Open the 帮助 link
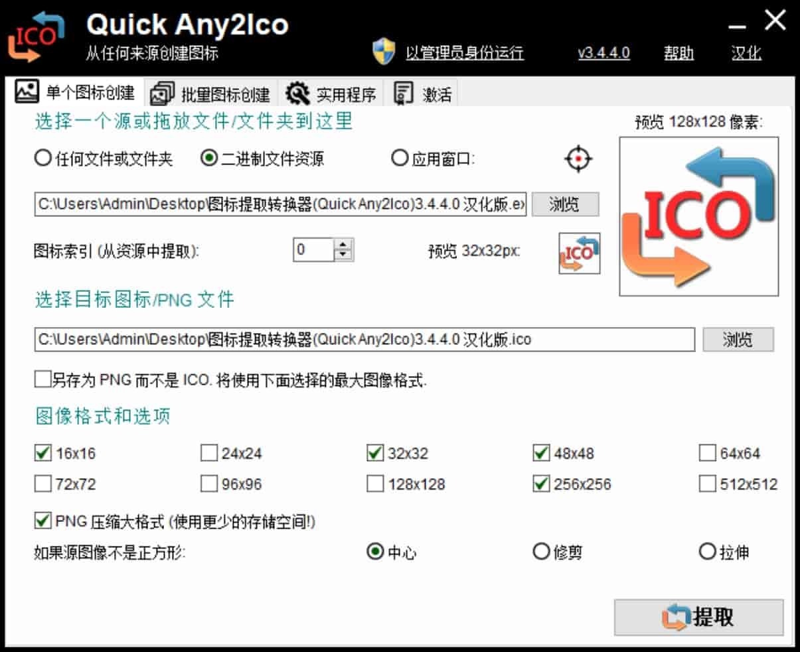 click(678, 54)
